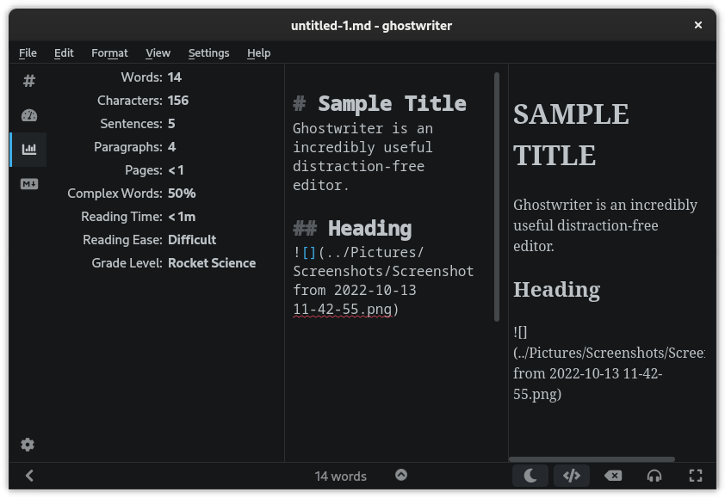Open the Outline tab in the sidebar
This screenshot has width=725, height=498.
click(28, 82)
